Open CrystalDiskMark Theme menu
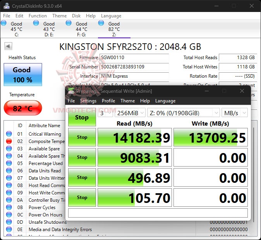 [127, 101]
